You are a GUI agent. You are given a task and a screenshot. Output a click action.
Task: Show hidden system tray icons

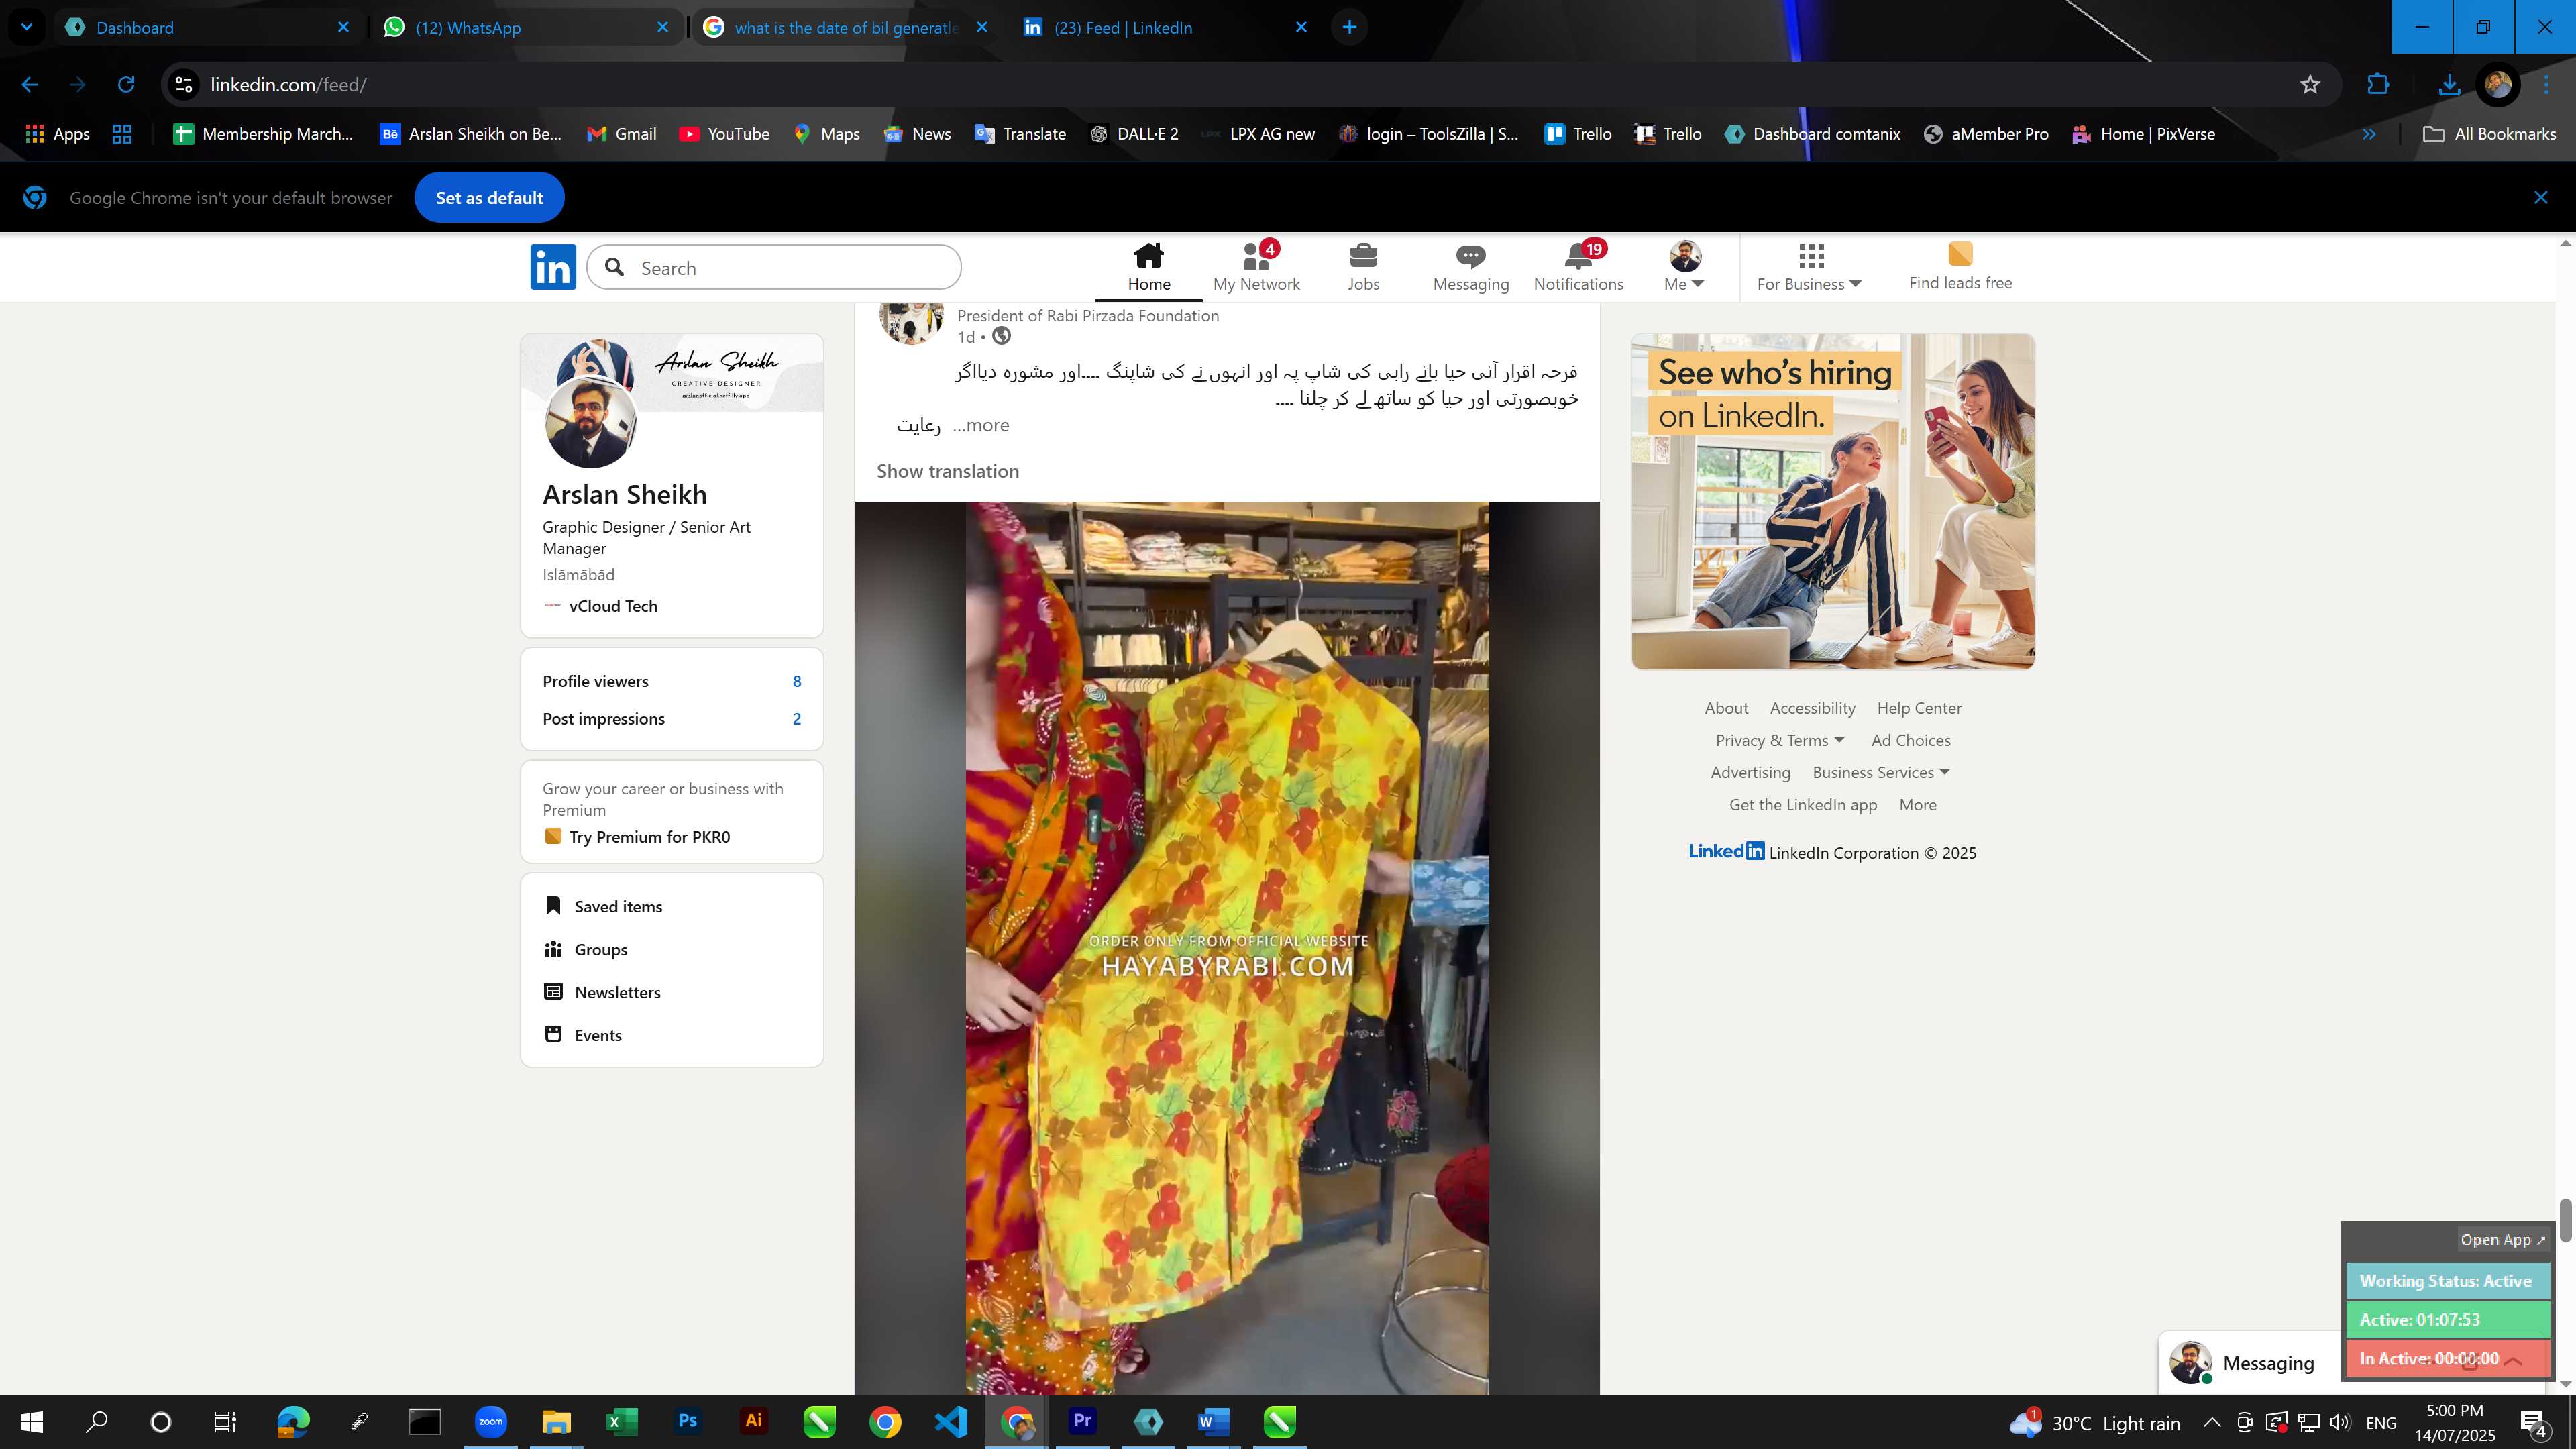(2212, 1422)
